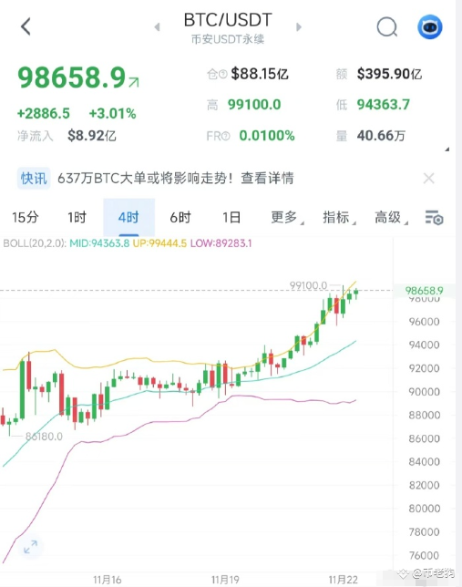Tap the 11月16 date axis label
The width and height of the screenshot is (462, 587).
click(108, 580)
